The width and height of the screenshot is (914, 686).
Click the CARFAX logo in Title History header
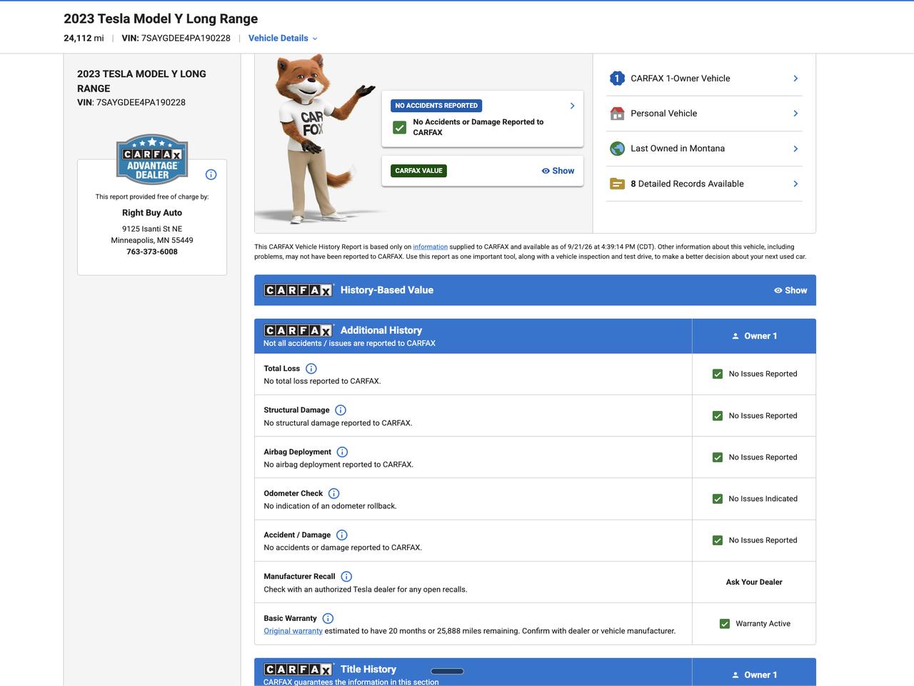click(x=298, y=670)
